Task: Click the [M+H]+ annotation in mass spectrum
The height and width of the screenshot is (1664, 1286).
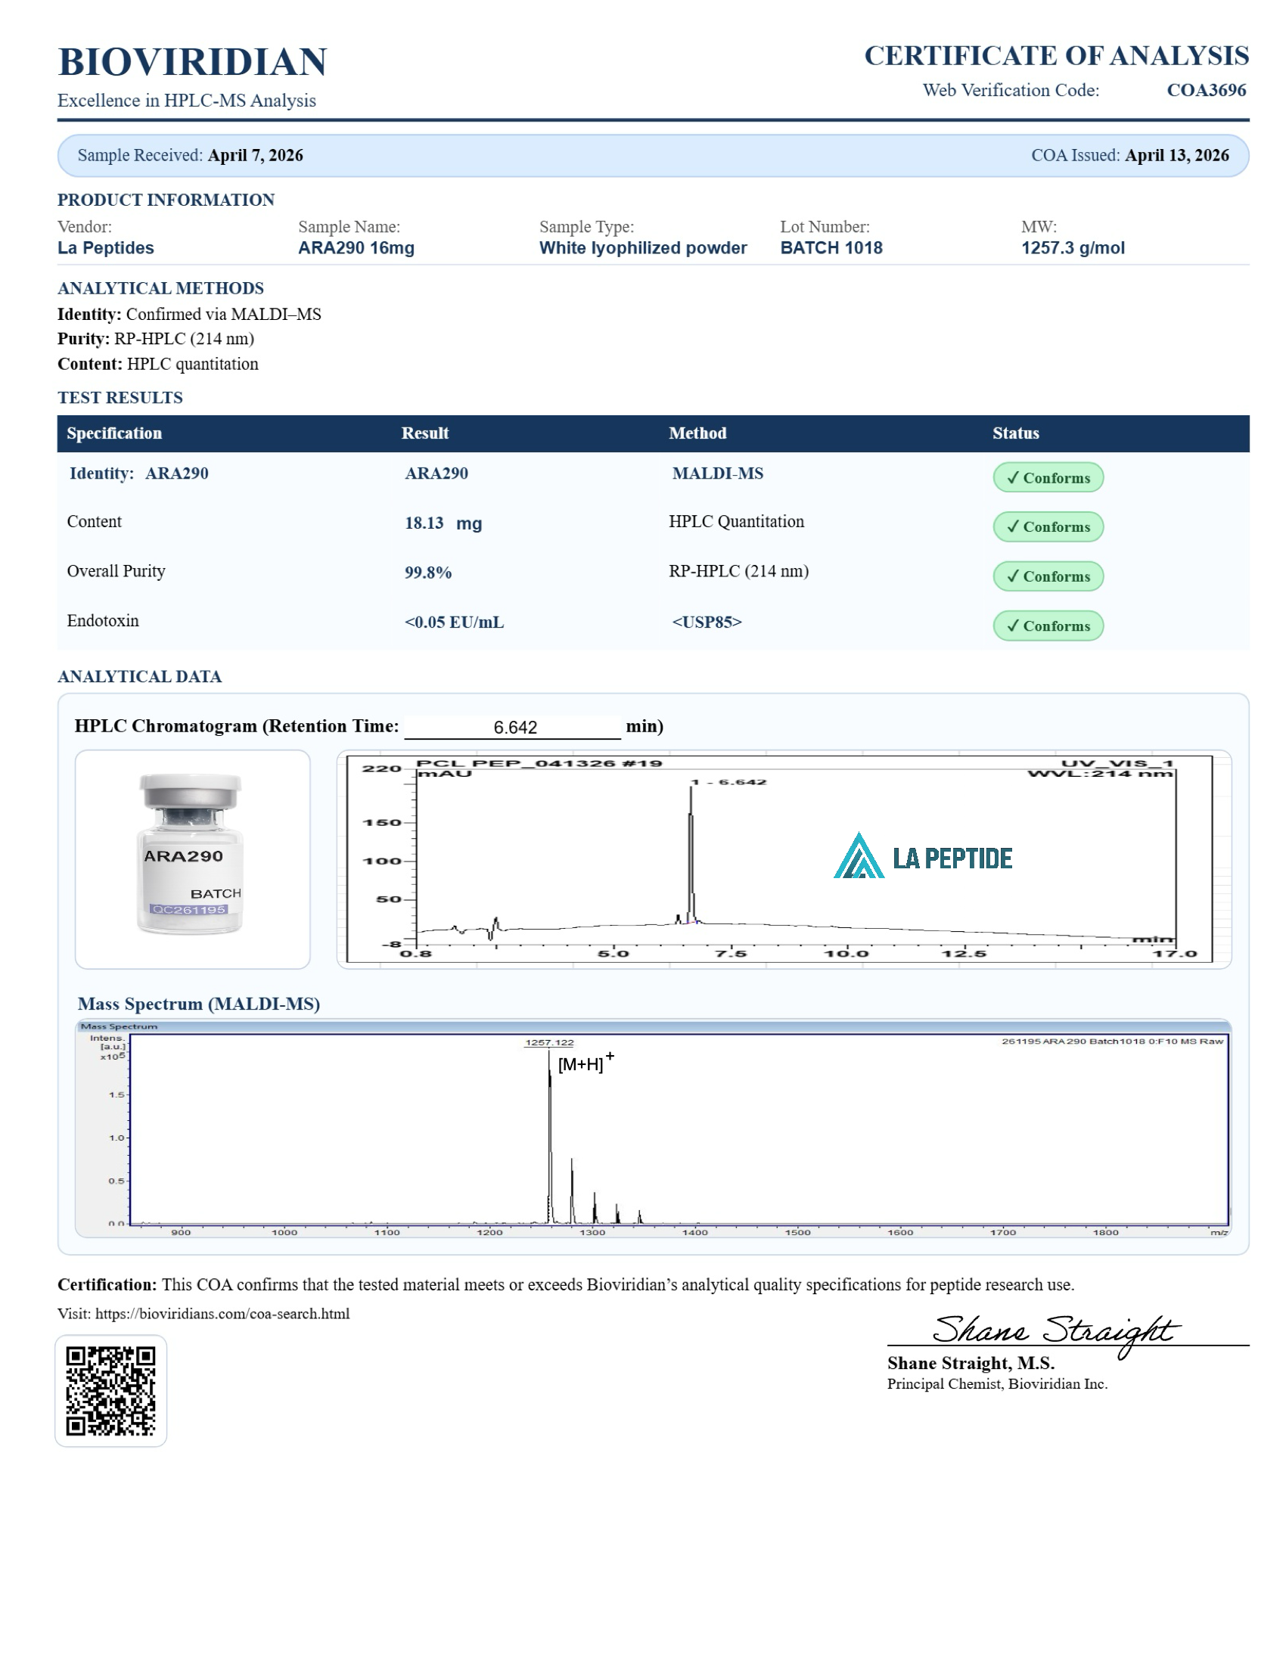Action: (584, 1063)
